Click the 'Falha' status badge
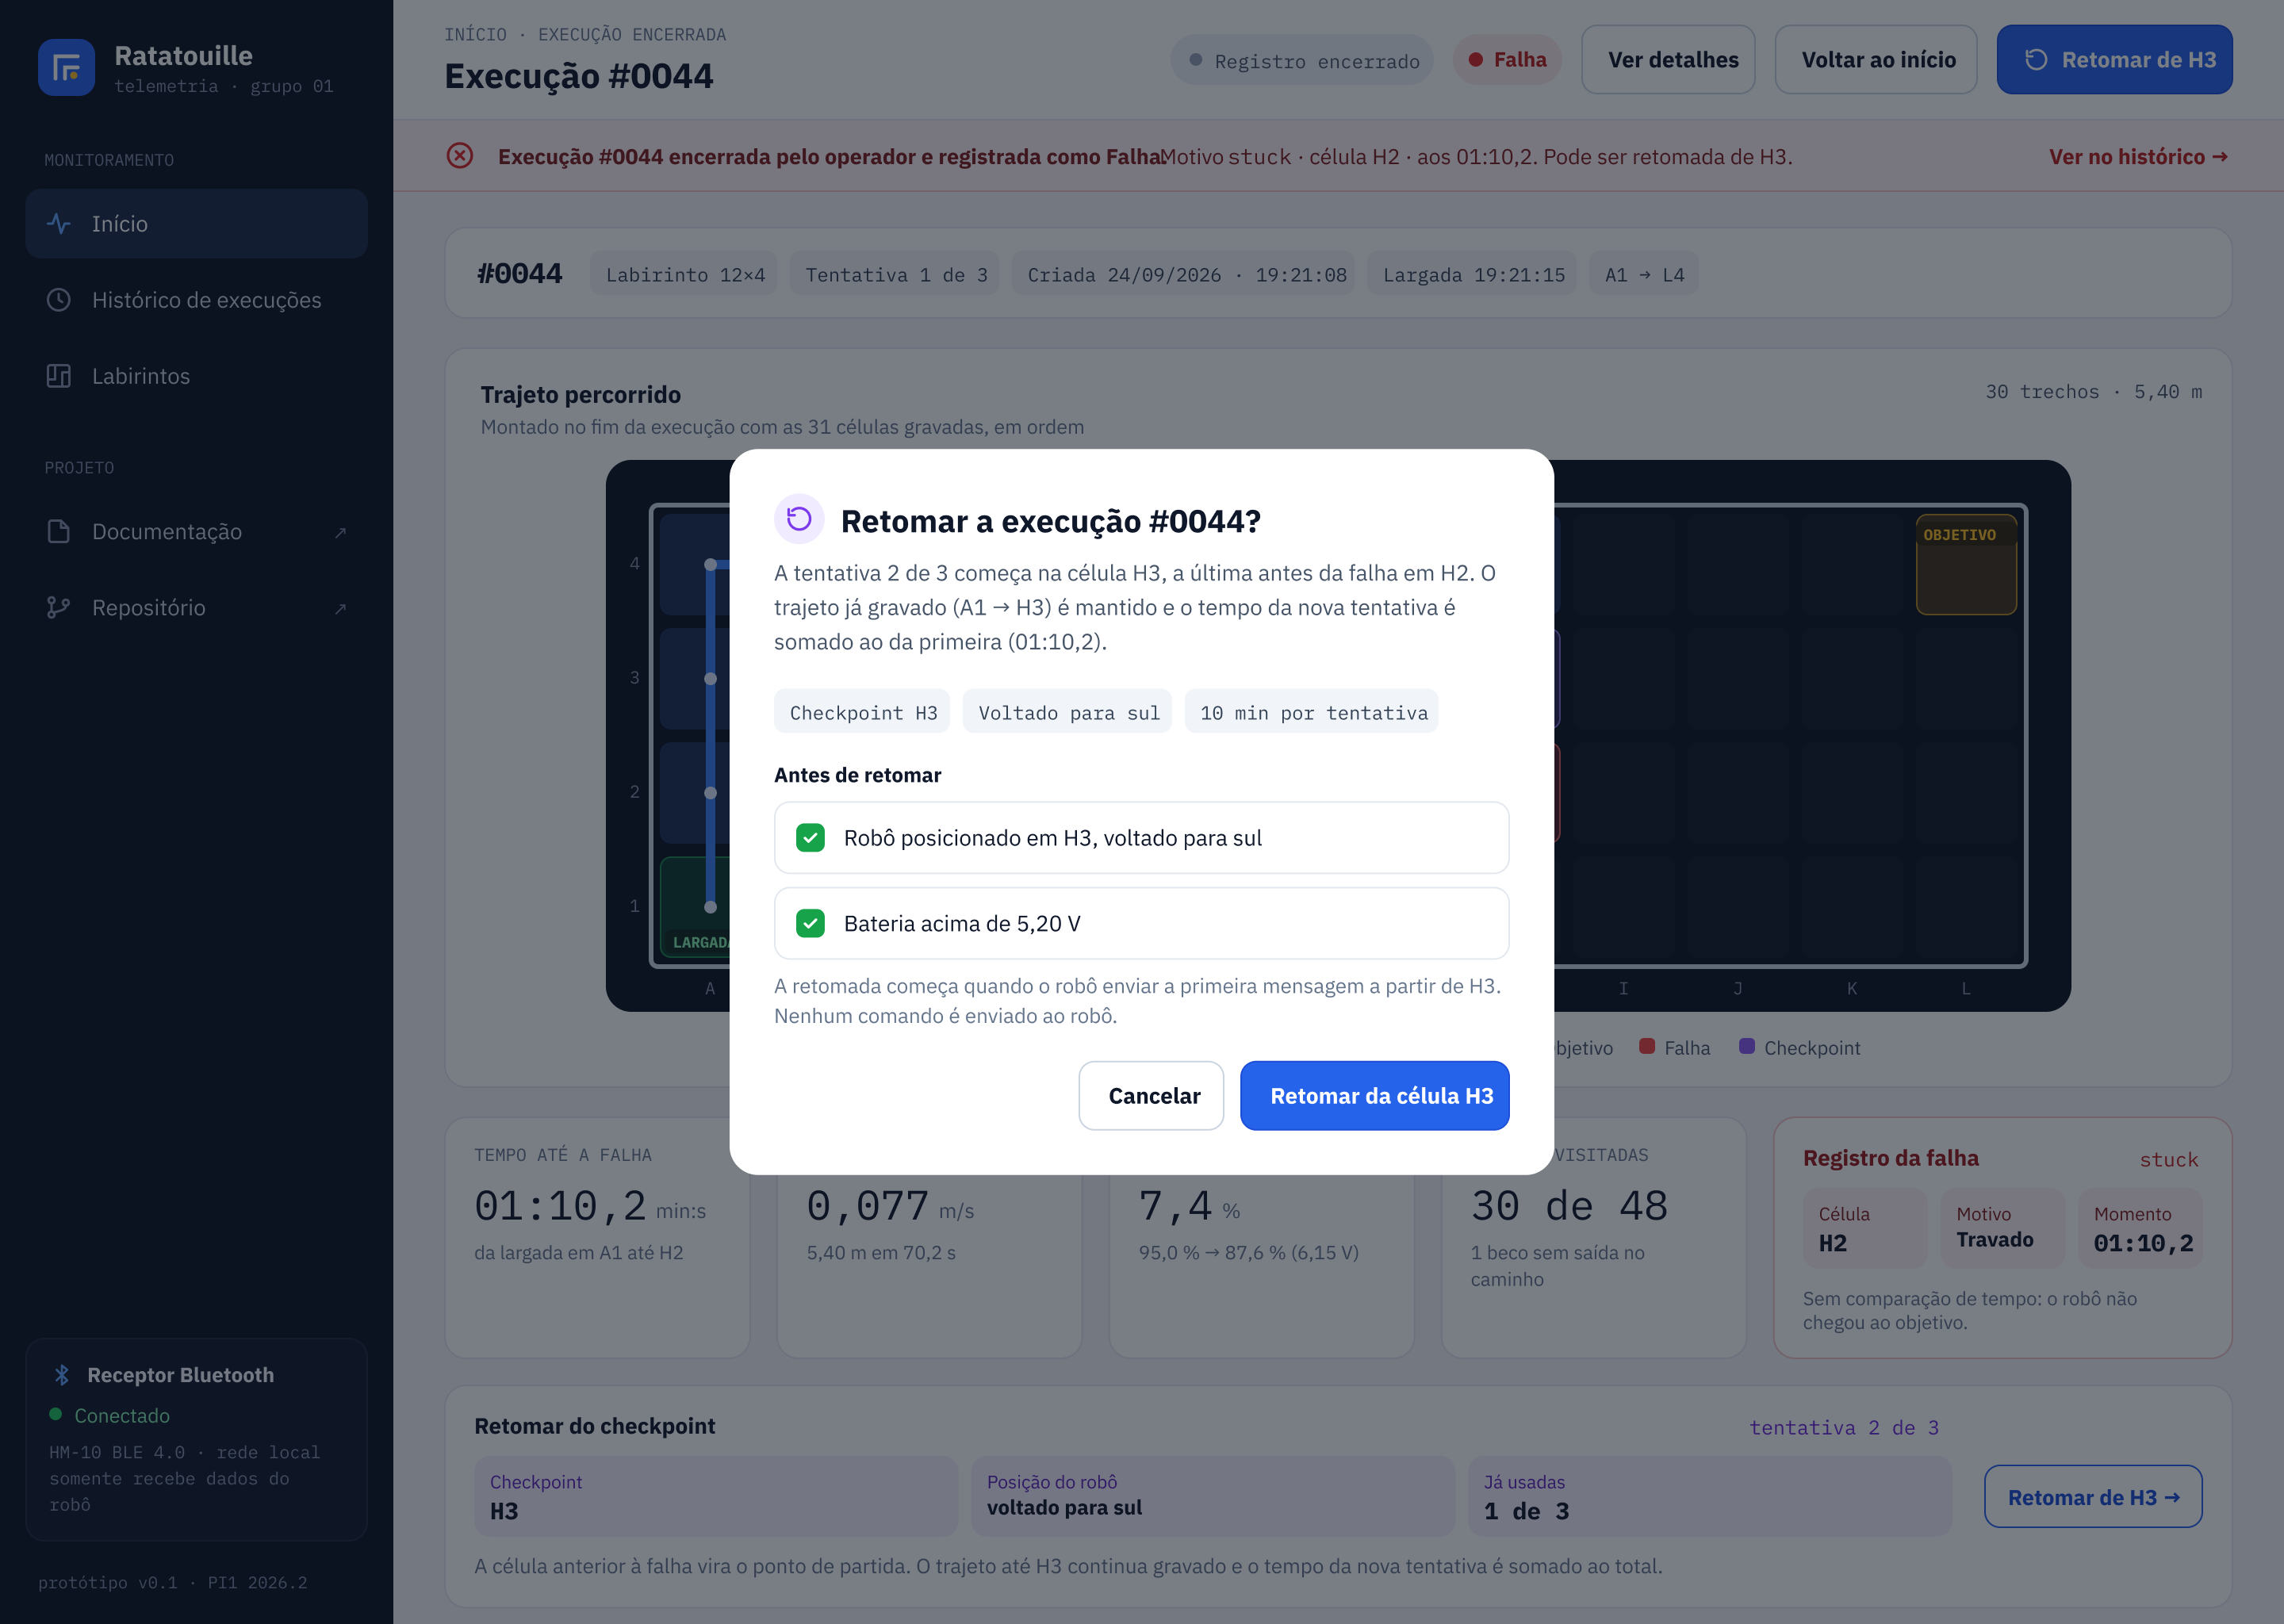Viewport: 2284px width, 1624px height. click(x=1508, y=60)
